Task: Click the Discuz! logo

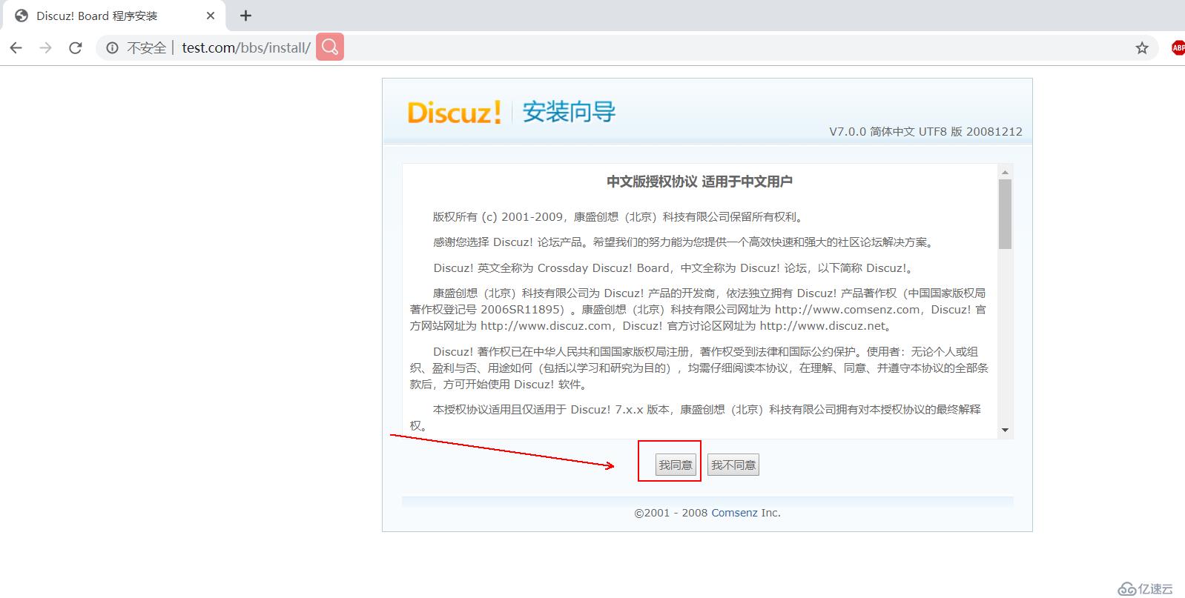Action: pyautogui.click(x=455, y=113)
